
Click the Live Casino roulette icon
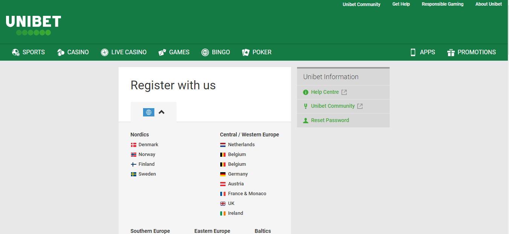pos(105,52)
